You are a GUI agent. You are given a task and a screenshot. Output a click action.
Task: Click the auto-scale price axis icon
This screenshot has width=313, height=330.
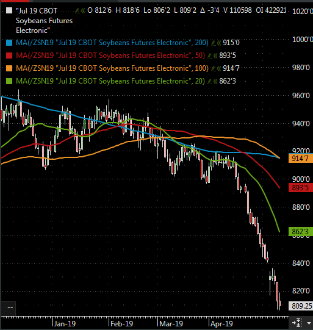point(297,323)
